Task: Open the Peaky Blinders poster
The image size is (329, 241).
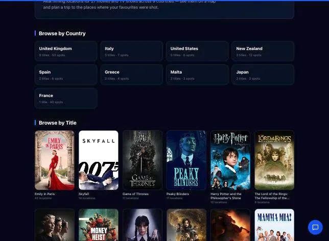Action: (x=186, y=160)
